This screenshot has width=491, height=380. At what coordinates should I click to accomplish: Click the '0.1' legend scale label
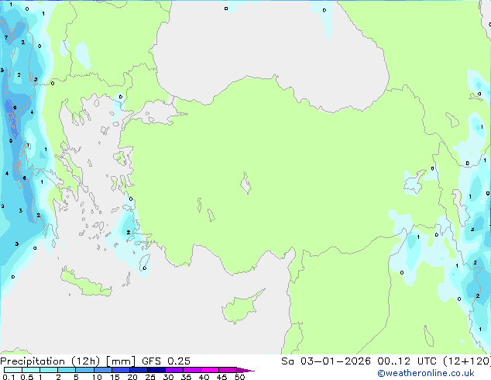click(x=9, y=377)
